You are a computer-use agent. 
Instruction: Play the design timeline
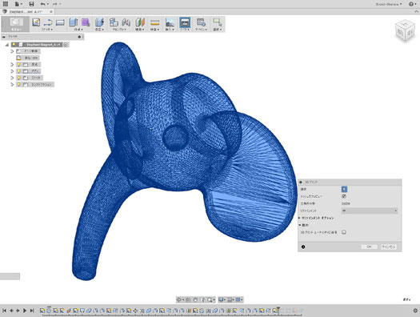click(x=25, y=311)
